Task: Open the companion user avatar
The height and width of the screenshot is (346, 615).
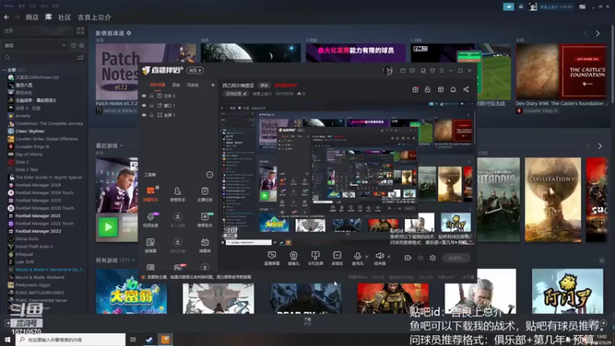Action: (x=388, y=71)
